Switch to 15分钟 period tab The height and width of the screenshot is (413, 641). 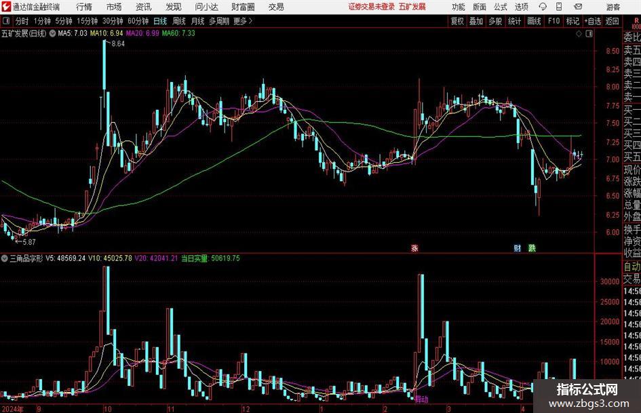88,21
